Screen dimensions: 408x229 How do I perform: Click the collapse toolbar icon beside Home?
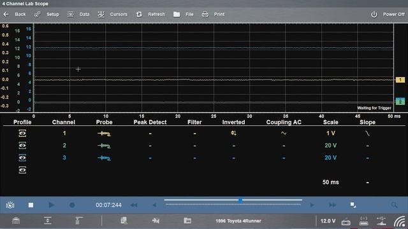(48, 221)
